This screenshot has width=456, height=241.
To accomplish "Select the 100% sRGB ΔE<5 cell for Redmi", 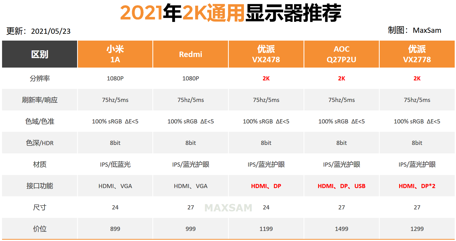I will 190,121.
